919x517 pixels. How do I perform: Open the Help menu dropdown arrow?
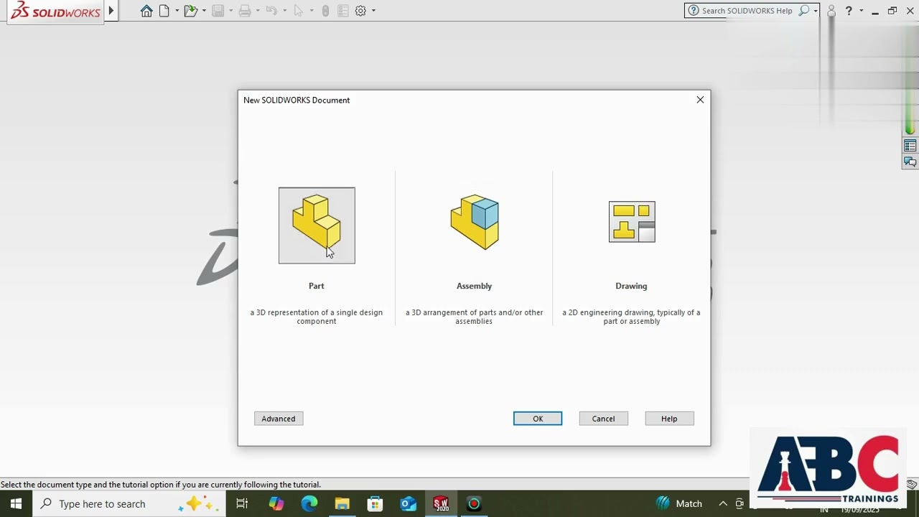[x=861, y=11]
